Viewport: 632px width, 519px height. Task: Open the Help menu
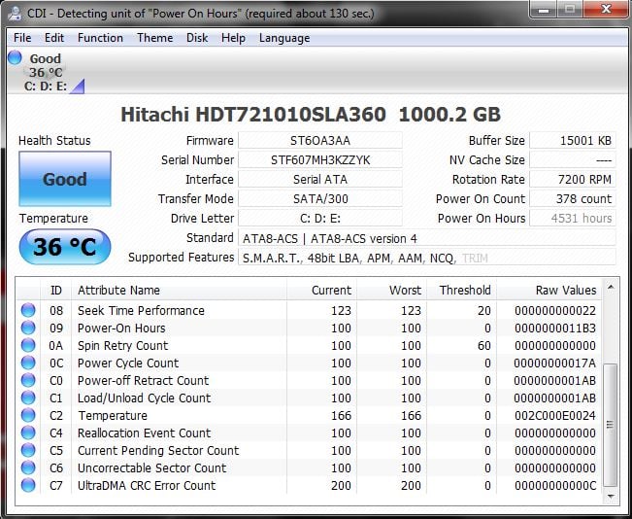tap(233, 38)
